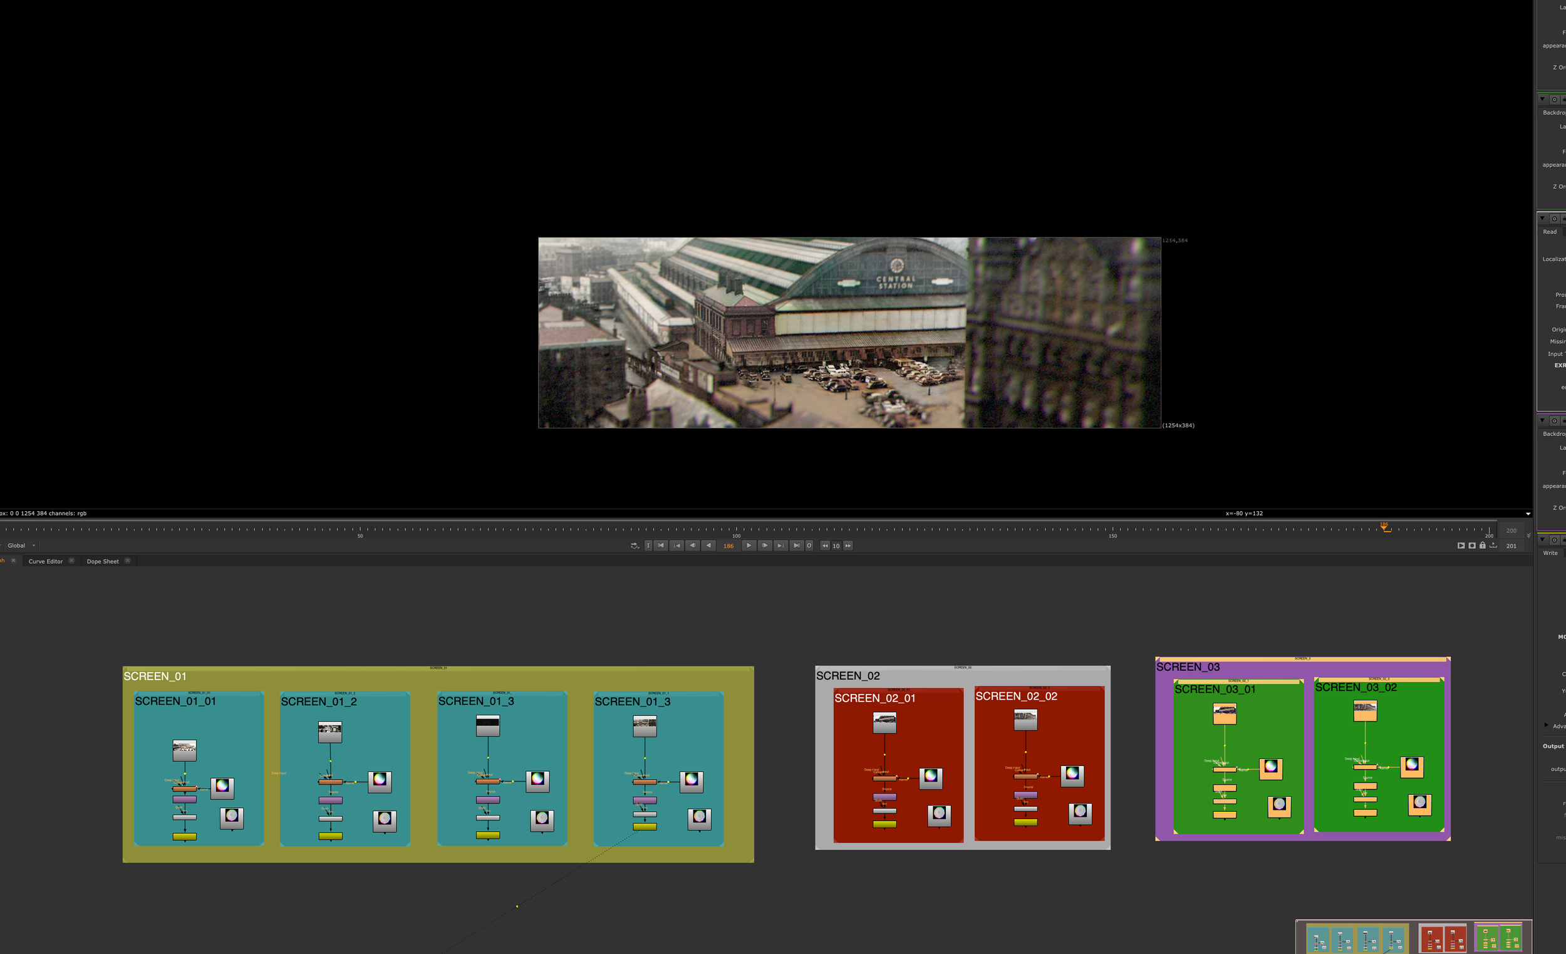
Task: Click the upper color wheel node in SCREEN_03_01
Action: pos(1270,769)
